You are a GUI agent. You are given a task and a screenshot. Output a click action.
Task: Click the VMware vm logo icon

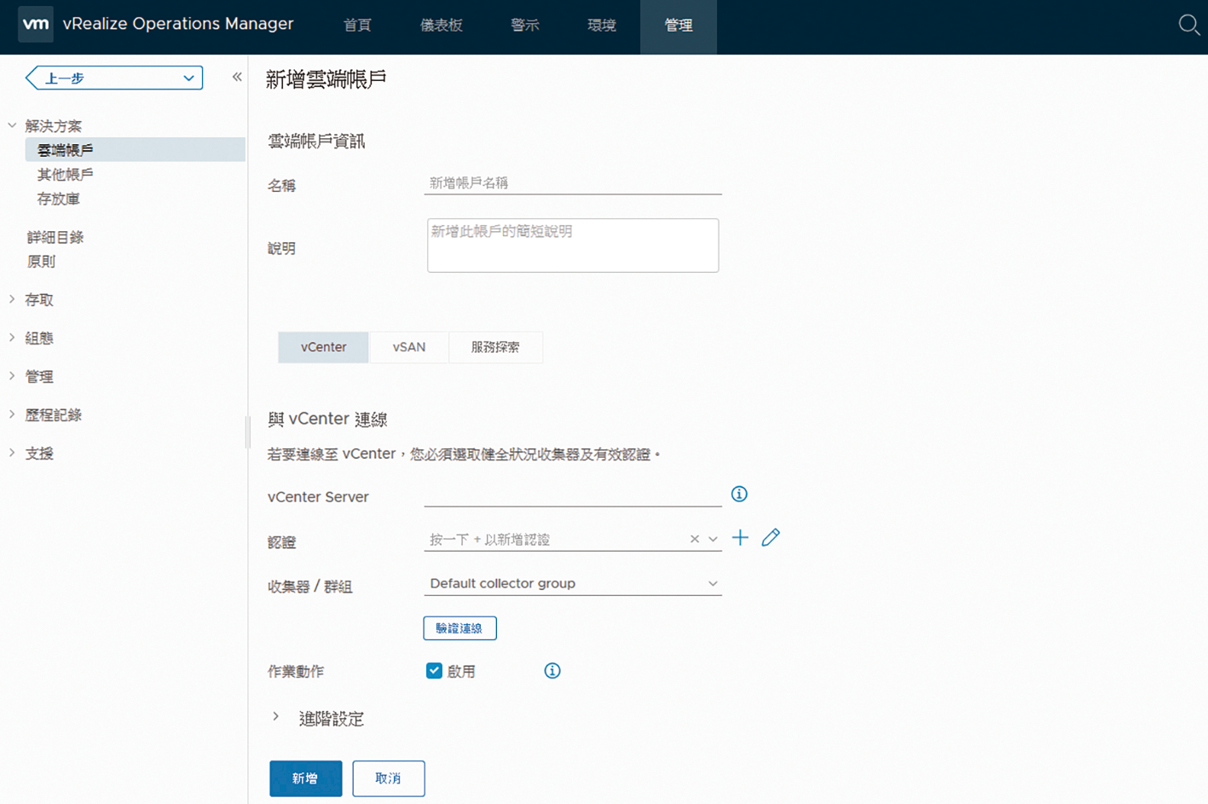coord(36,24)
